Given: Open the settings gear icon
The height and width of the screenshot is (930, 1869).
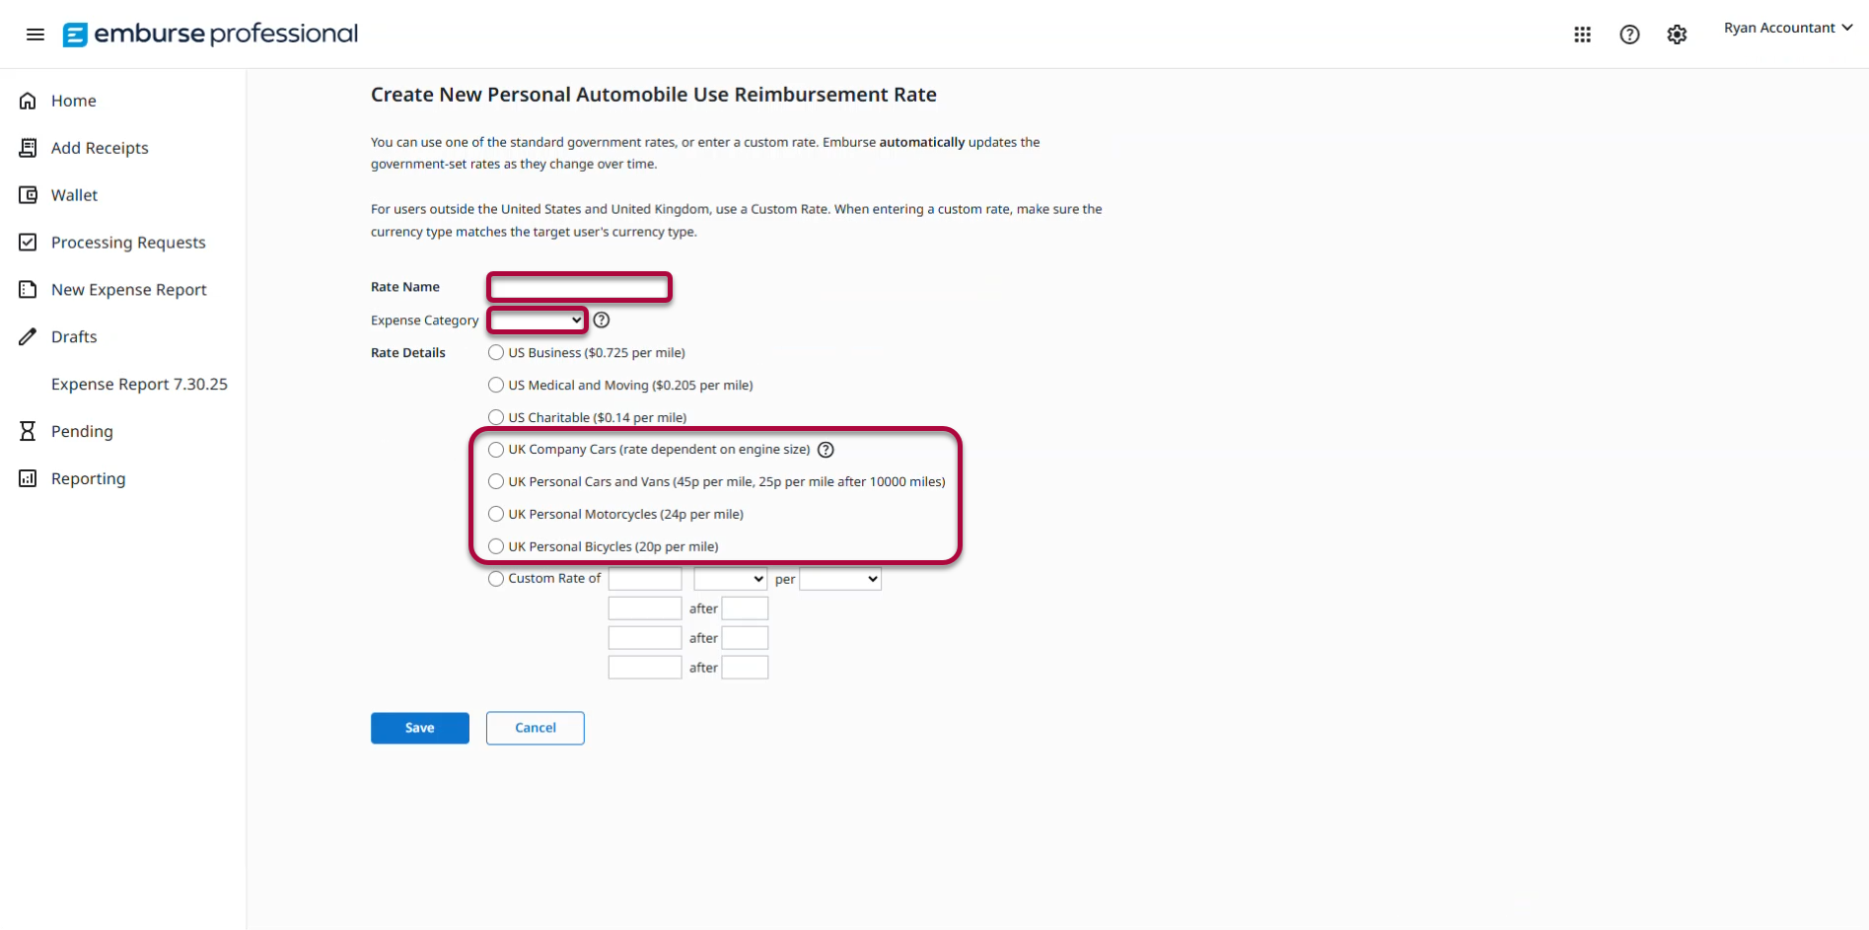Looking at the screenshot, I should pos(1677,35).
